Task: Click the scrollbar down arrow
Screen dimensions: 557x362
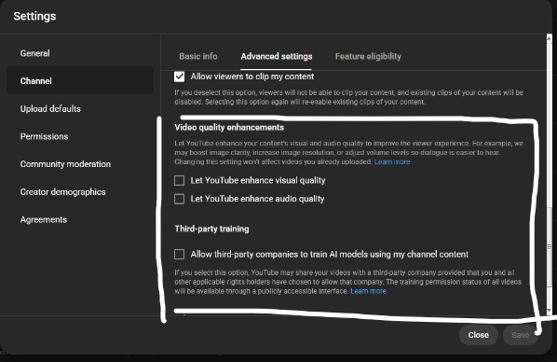Action: [x=550, y=312]
